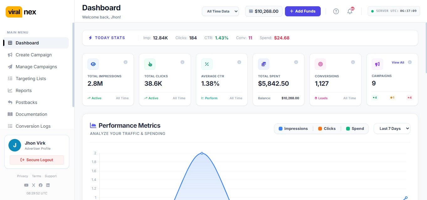
Task: Click the Jhon Virk profile name
Action: 35,143
